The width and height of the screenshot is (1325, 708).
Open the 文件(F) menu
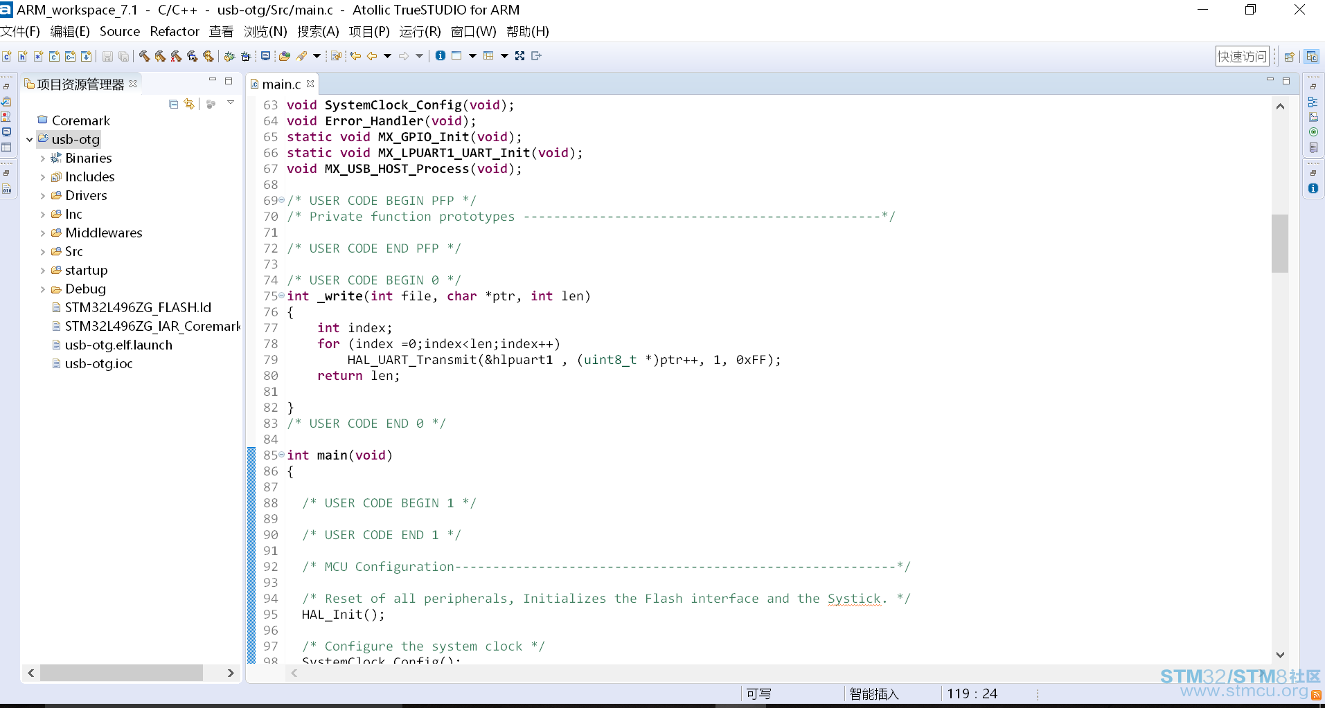[x=21, y=32]
